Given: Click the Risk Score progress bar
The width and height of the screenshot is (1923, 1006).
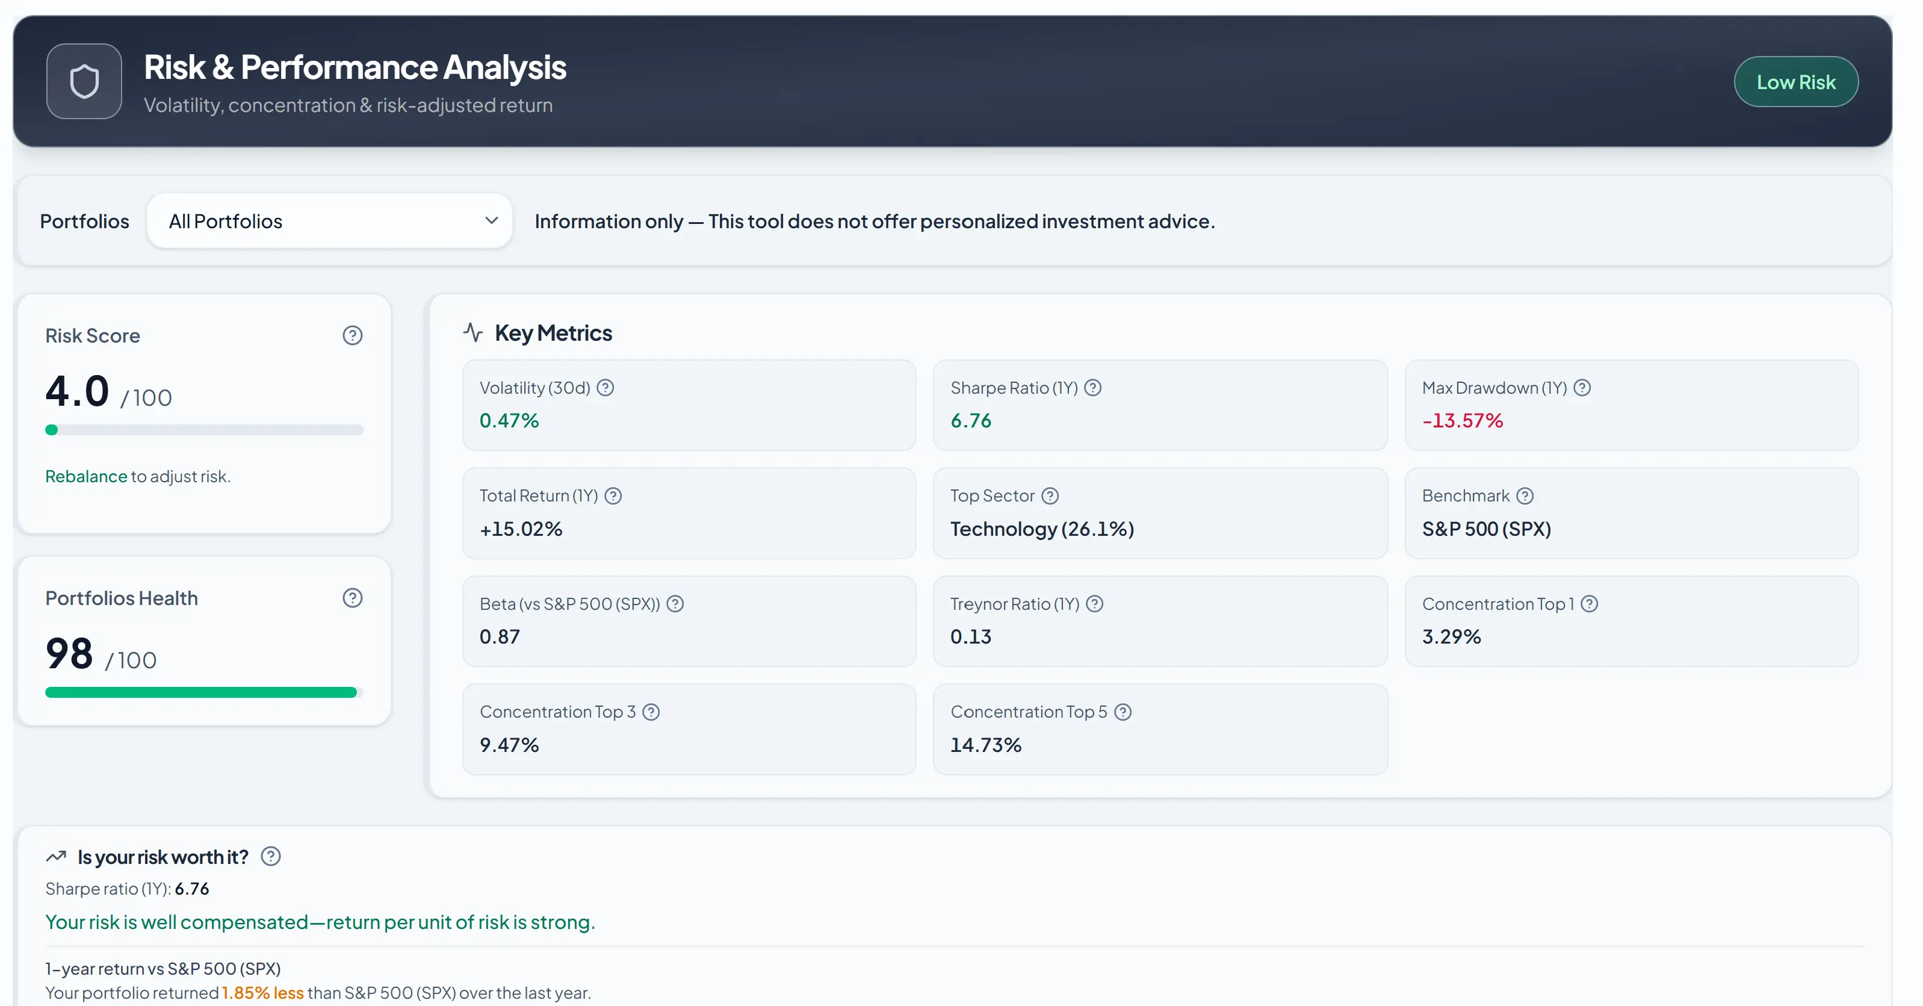Looking at the screenshot, I should 203,429.
